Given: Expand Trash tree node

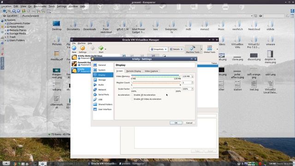Looking at the screenshot, I should [x=6, y=37].
